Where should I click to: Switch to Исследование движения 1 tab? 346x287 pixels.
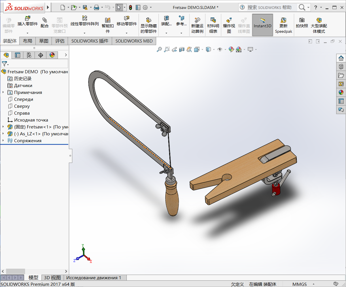(94, 278)
